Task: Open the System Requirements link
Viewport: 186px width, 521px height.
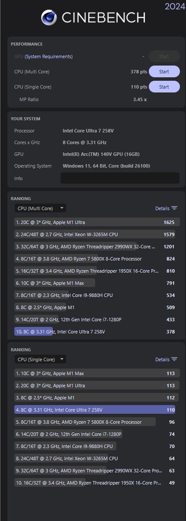Action: (49, 56)
